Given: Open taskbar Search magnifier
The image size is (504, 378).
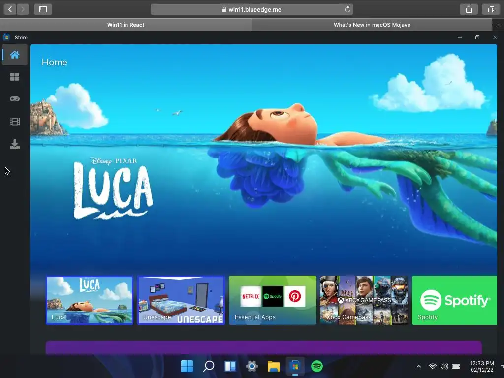Looking at the screenshot, I should [209, 366].
